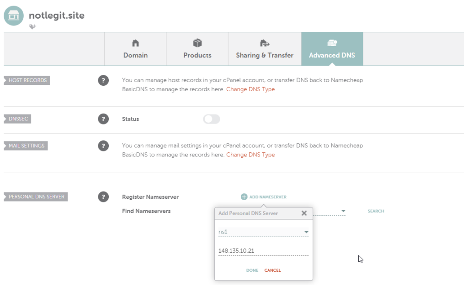Click the plus icon to add nameserver

244,197
